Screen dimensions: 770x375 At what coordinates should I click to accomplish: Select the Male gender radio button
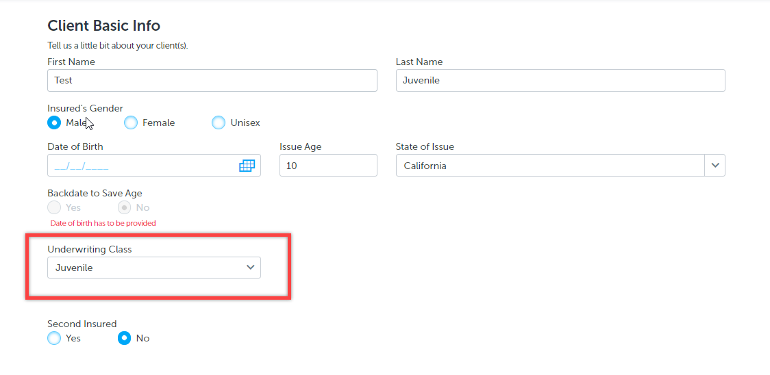point(54,122)
